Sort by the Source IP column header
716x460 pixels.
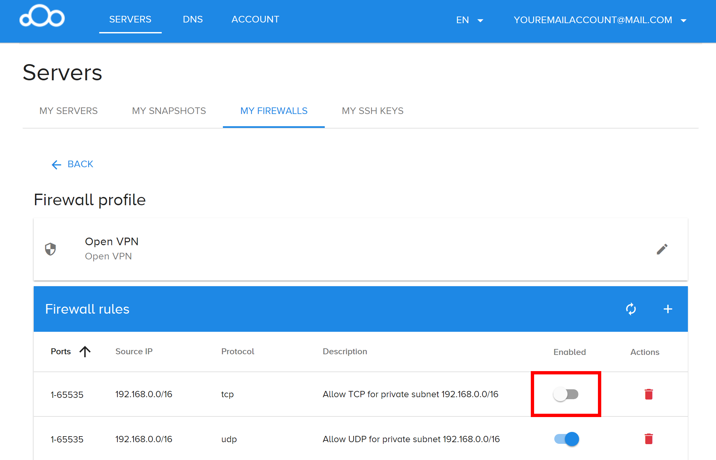[134, 352]
